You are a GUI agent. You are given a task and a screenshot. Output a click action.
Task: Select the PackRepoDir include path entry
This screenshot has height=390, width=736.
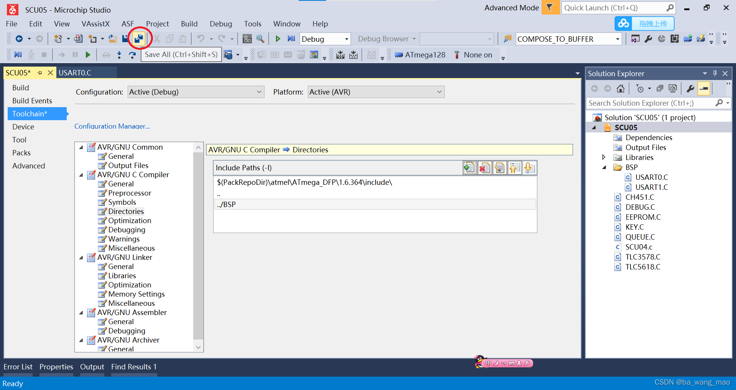tap(375, 182)
